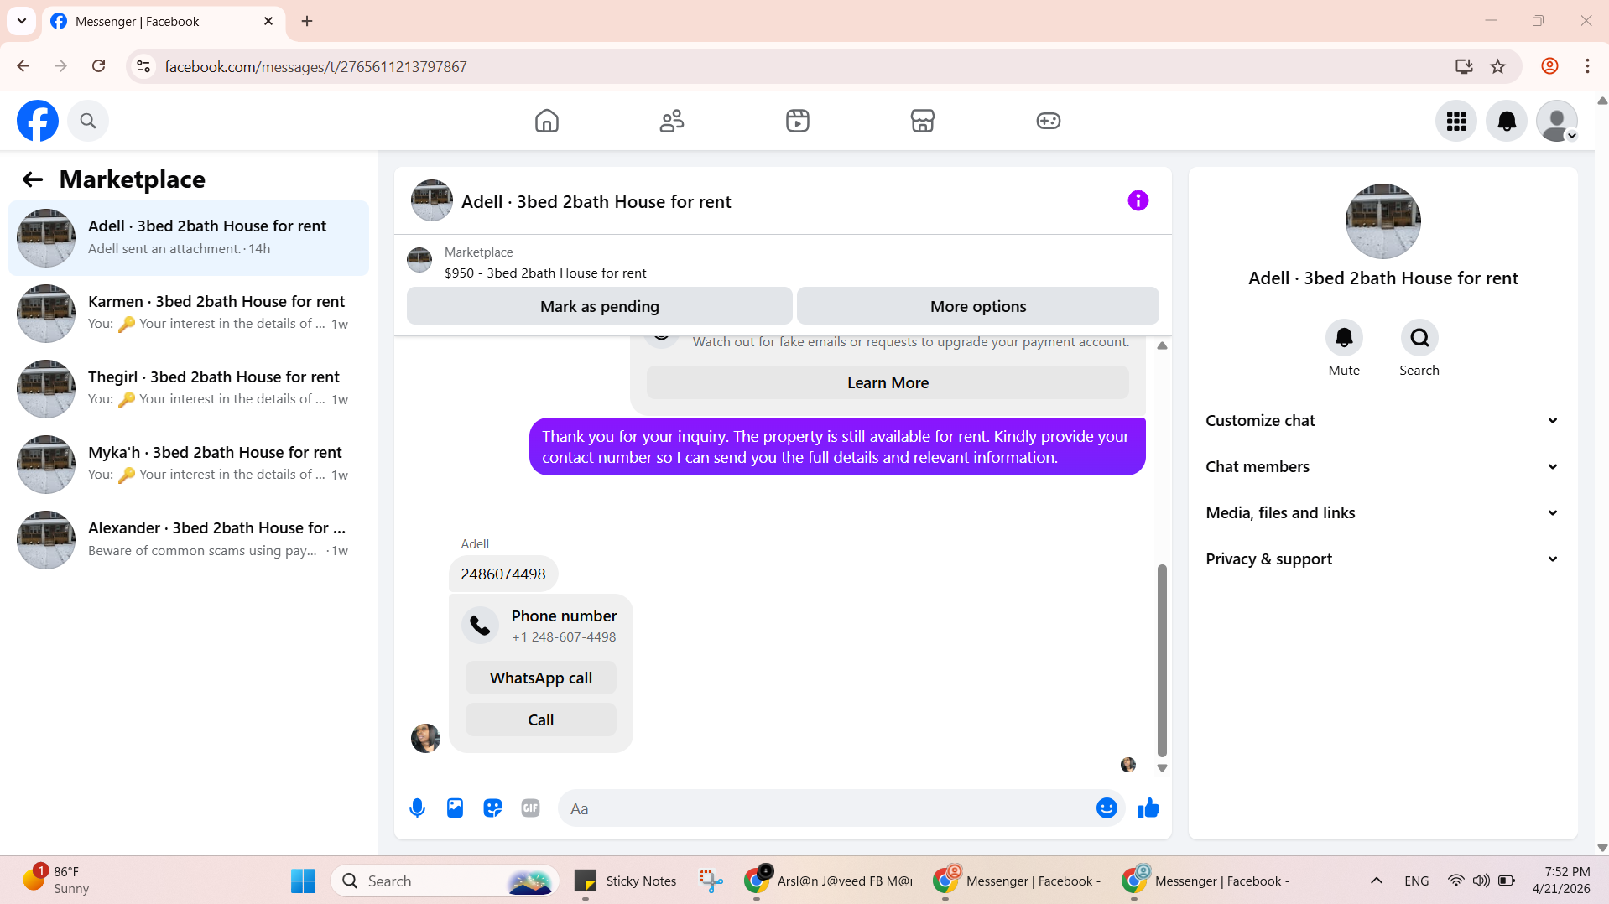Open the Marketplace storefront icon
The image size is (1609, 904).
923,121
